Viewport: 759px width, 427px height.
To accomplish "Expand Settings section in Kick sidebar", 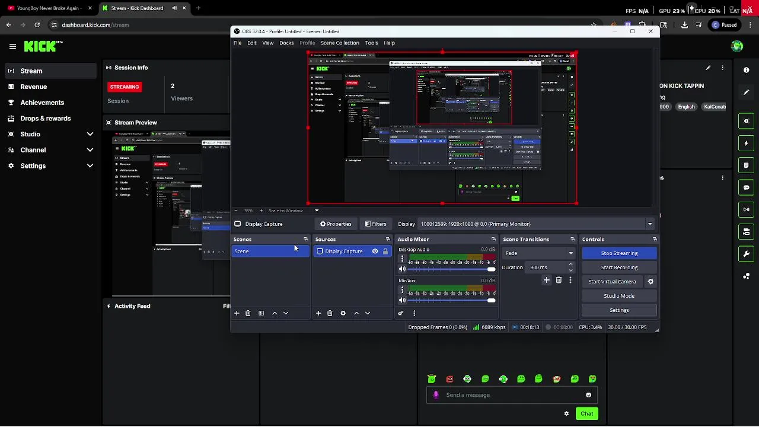I will point(90,166).
